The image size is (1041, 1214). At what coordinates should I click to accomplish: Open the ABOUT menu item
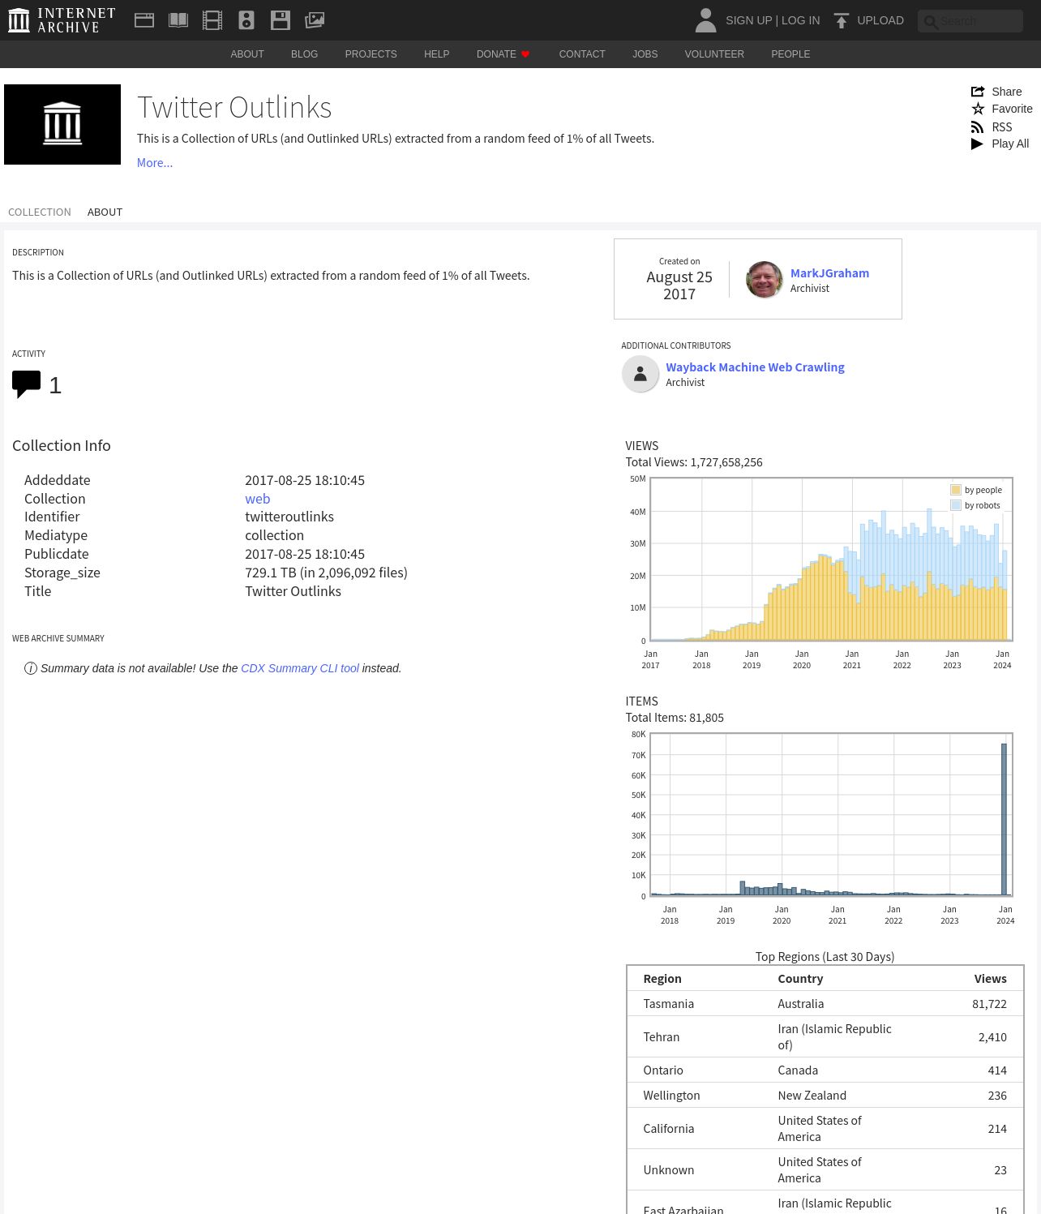click(x=247, y=54)
